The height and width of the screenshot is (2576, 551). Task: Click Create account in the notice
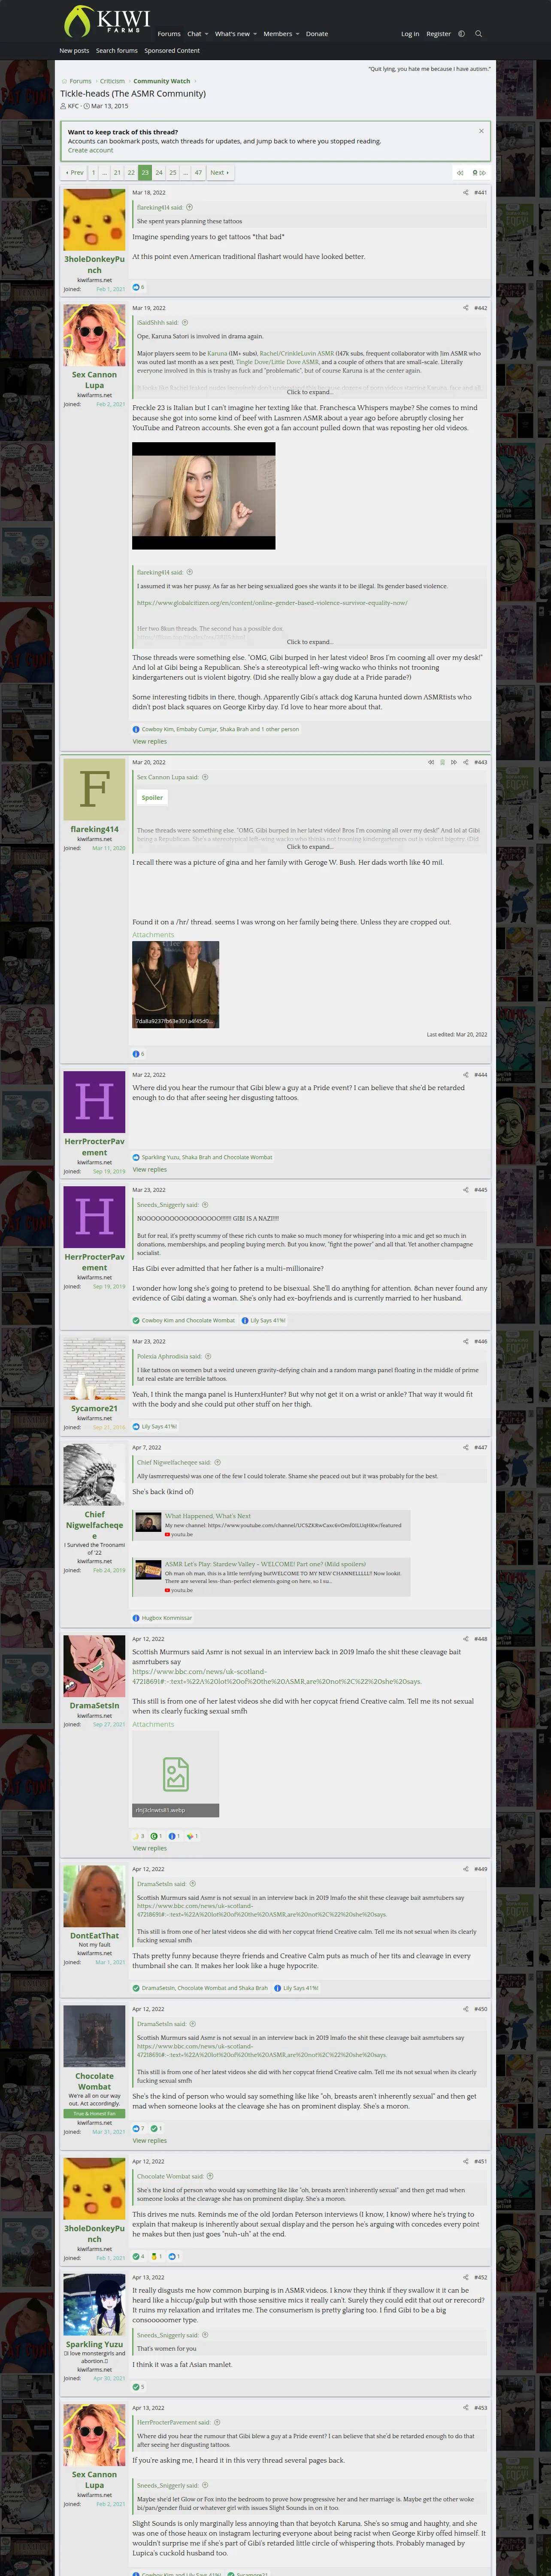[x=91, y=150]
